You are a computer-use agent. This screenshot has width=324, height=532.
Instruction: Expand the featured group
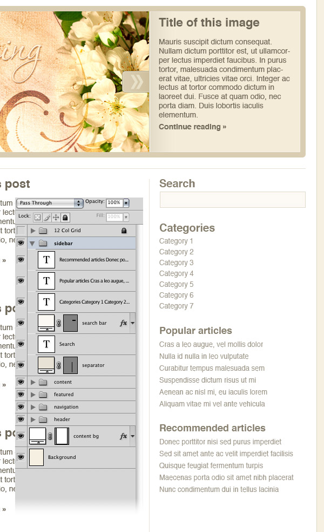[x=33, y=395]
